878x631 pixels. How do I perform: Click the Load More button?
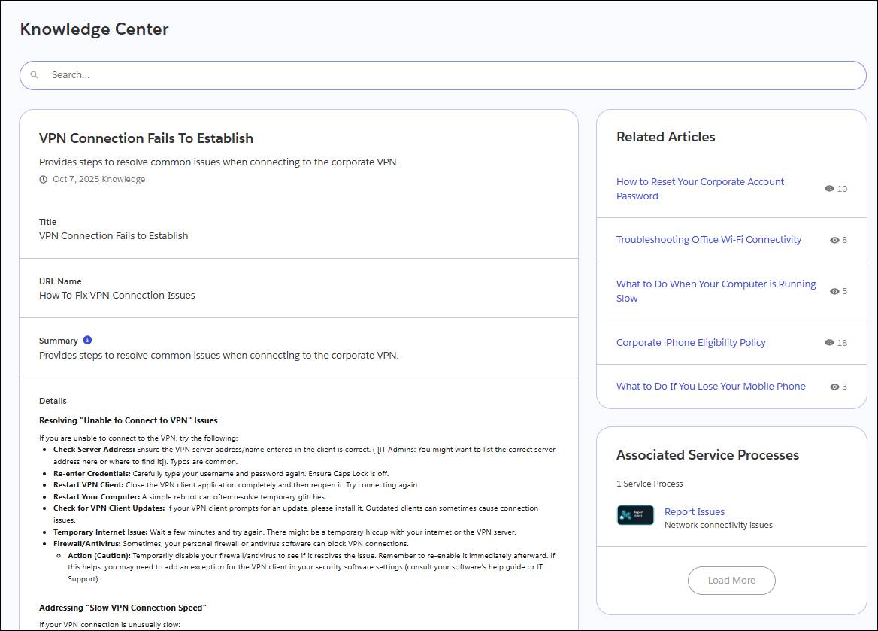point(731,581)
